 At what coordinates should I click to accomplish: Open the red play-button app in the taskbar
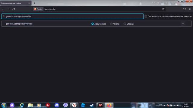click(x=48, y=105)
